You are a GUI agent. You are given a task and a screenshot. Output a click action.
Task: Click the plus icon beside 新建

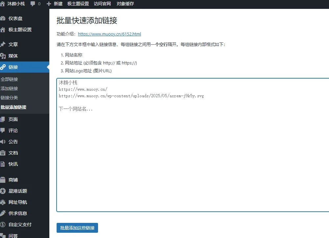49,4
